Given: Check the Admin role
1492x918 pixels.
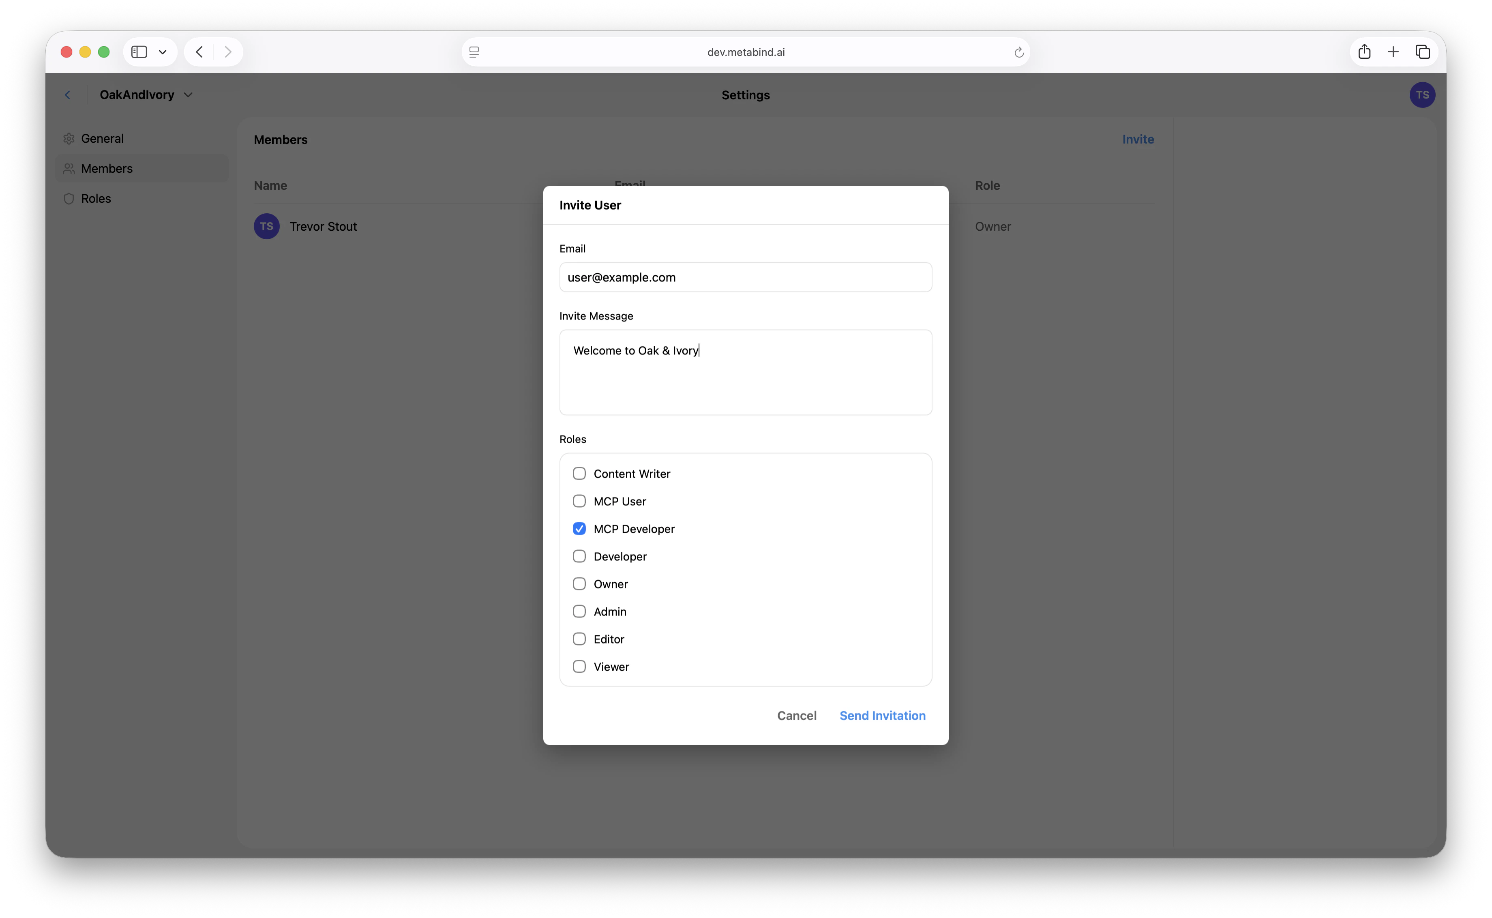Looking at the screenshot, I should [x=579, y=611].
